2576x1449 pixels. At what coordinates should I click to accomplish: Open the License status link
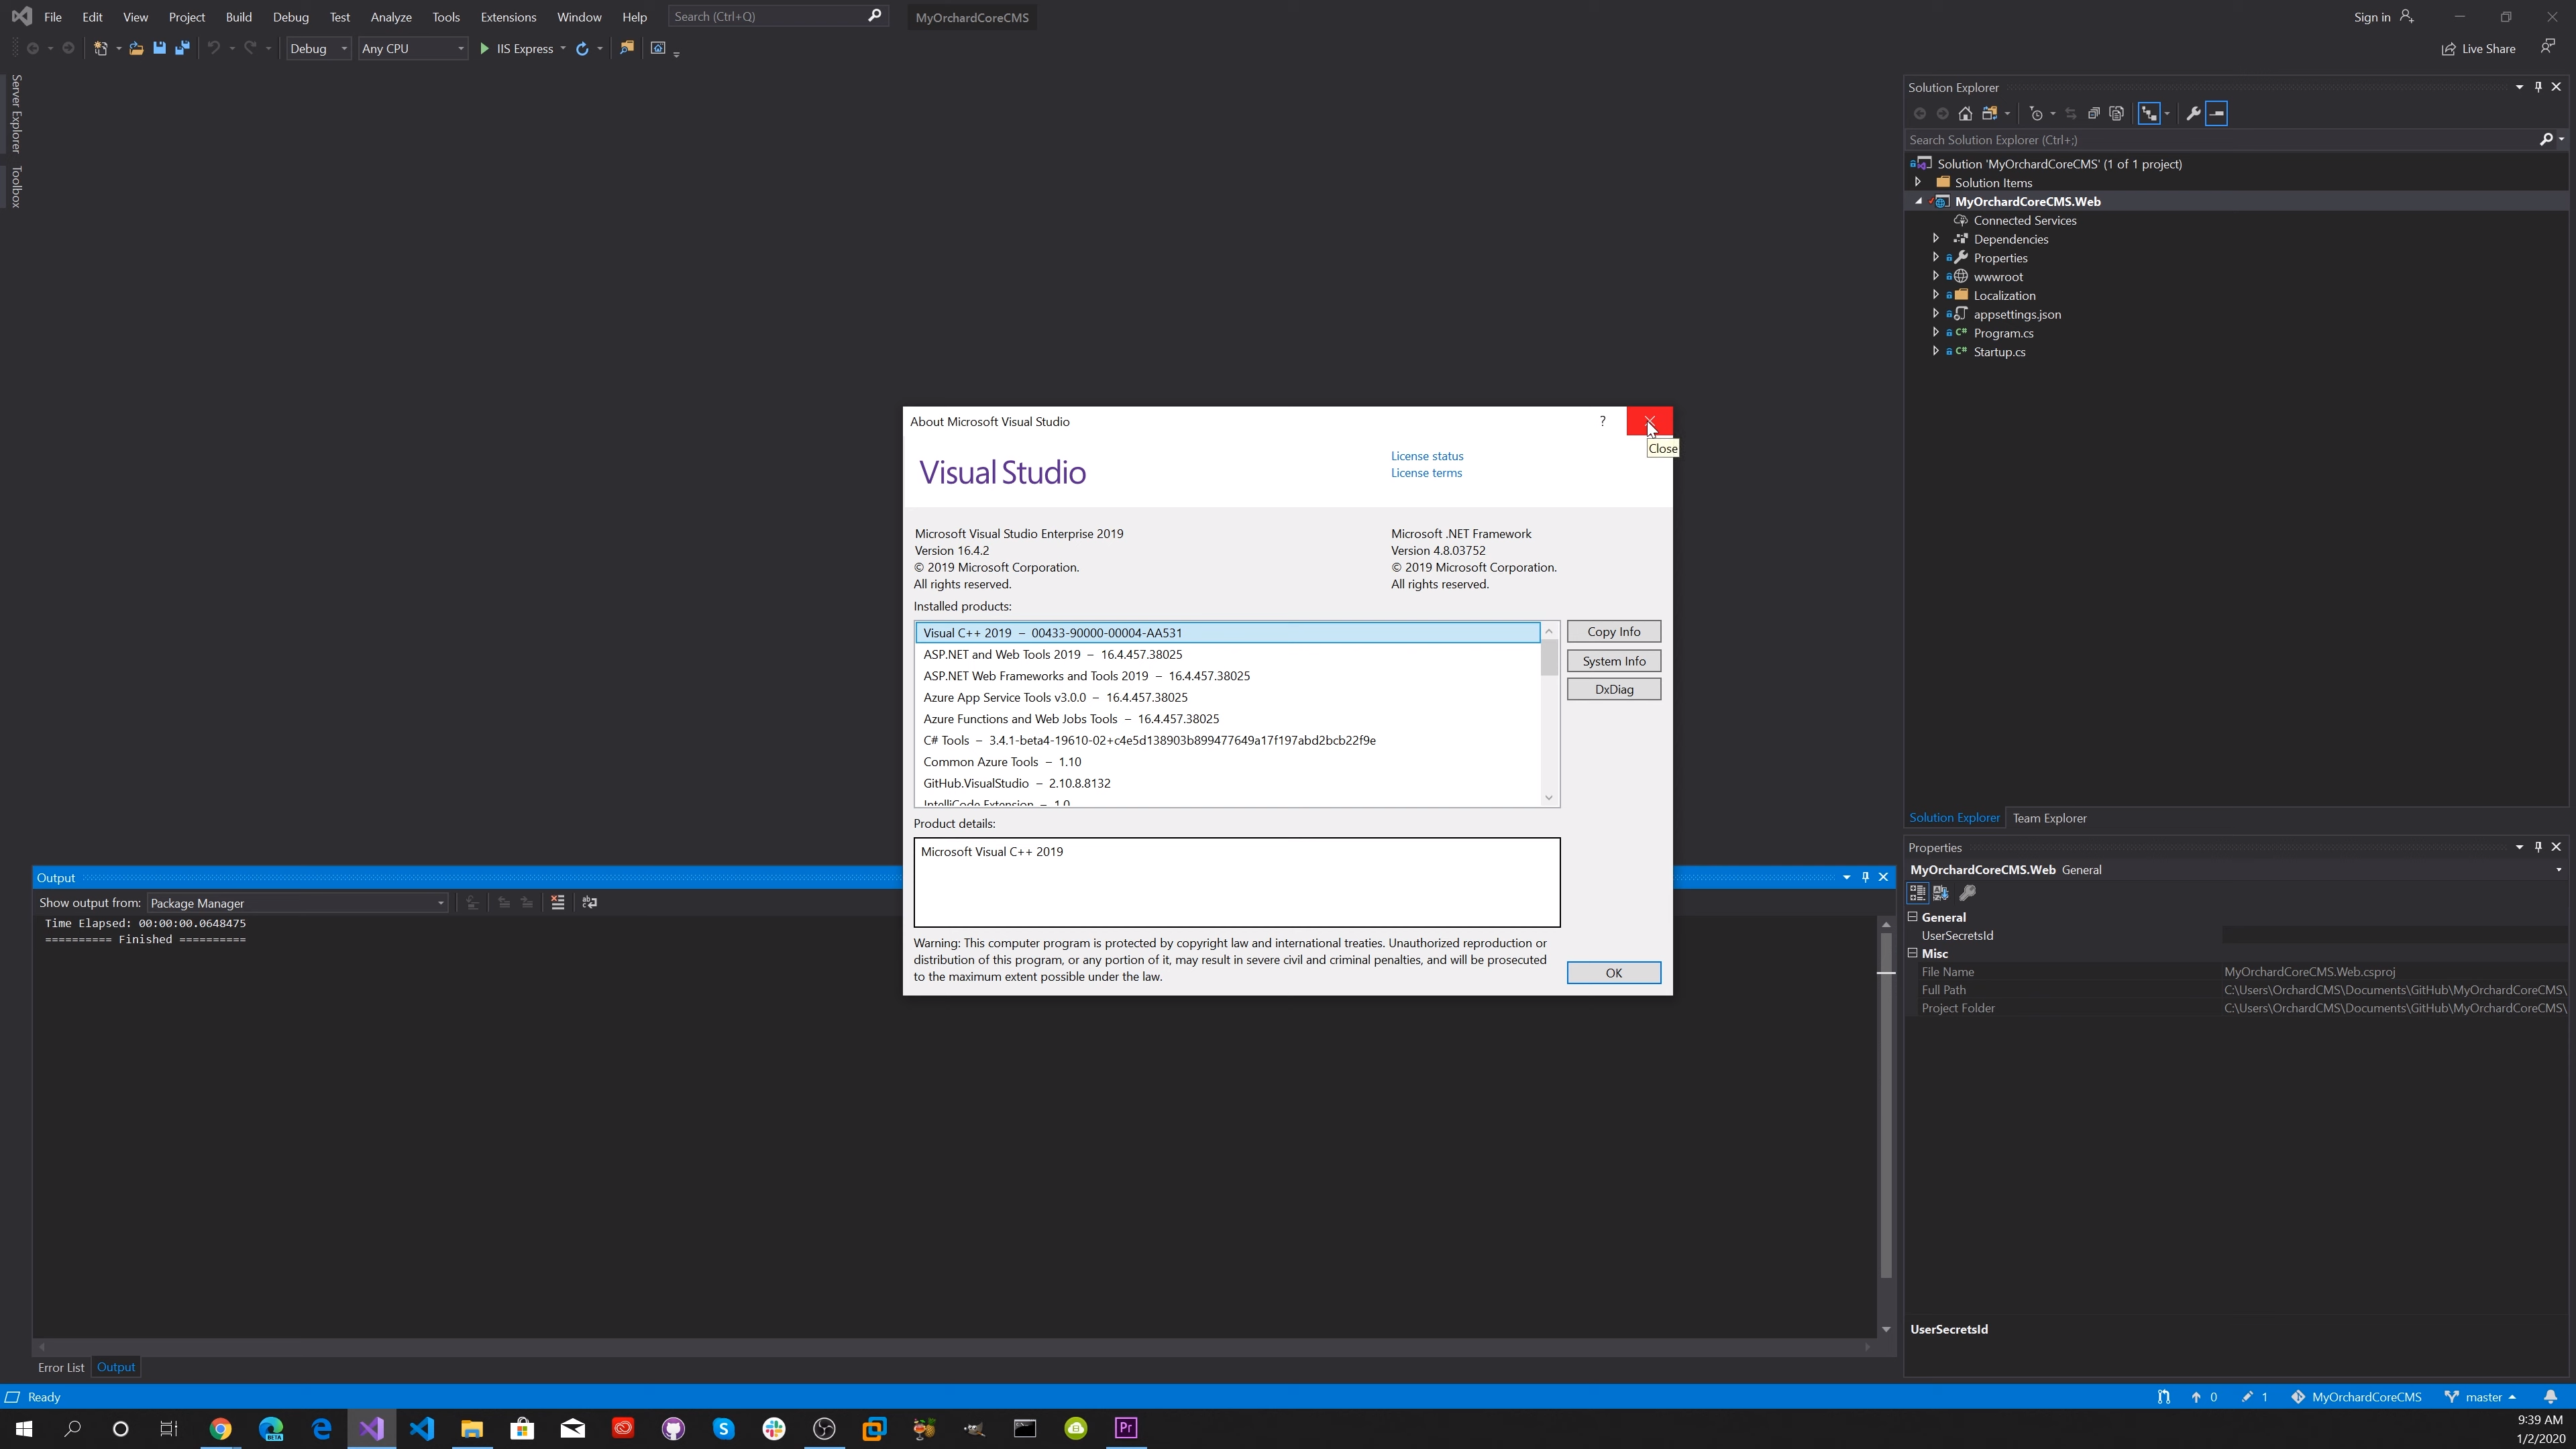click(x=1427, y=456)
